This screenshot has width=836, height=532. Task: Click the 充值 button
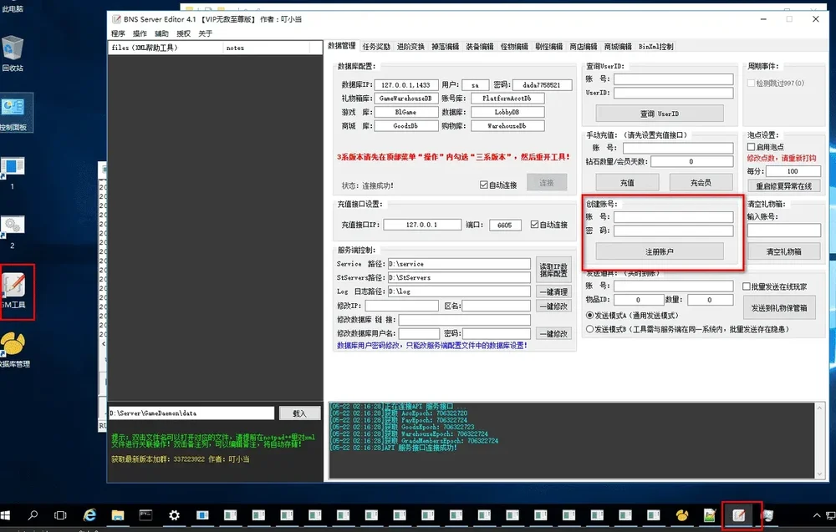[627, 183]
